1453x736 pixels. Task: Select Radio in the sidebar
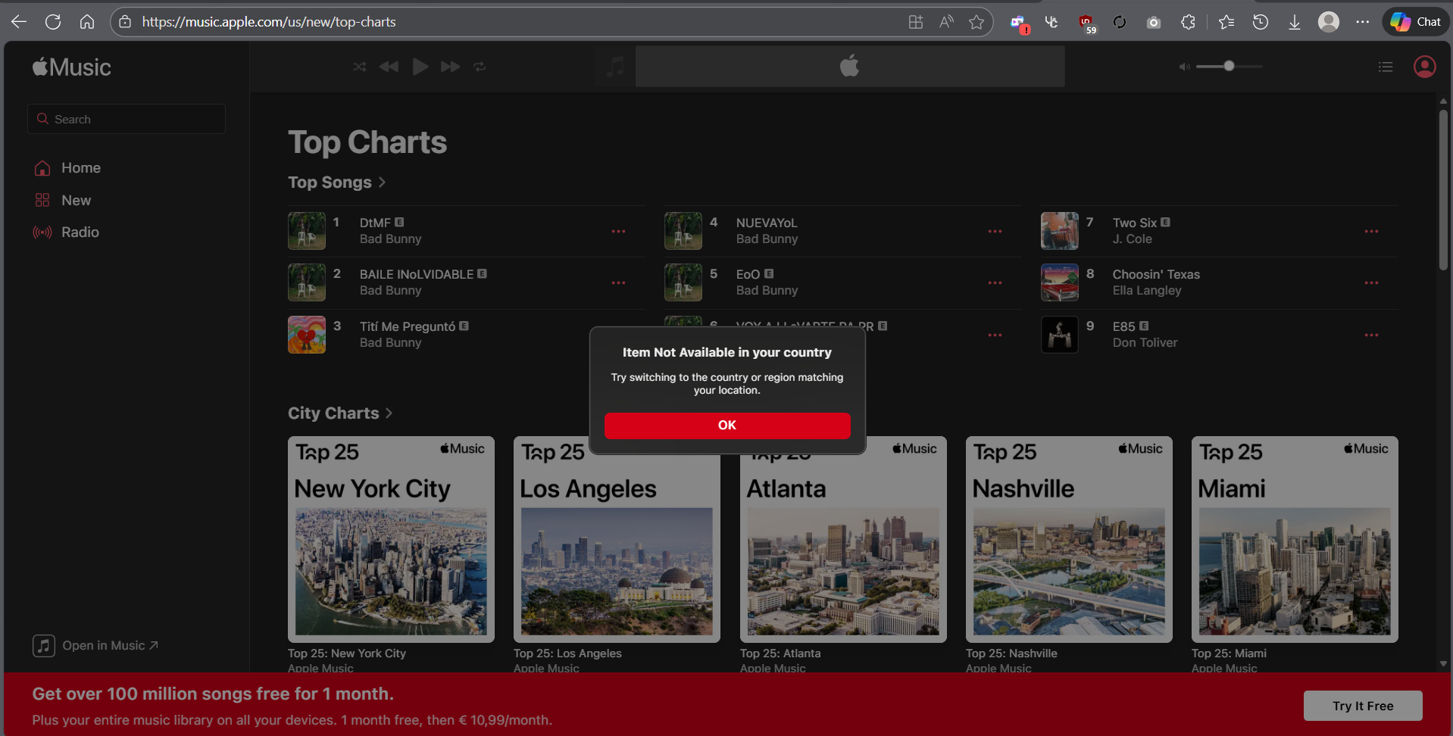tap(80, 232)
